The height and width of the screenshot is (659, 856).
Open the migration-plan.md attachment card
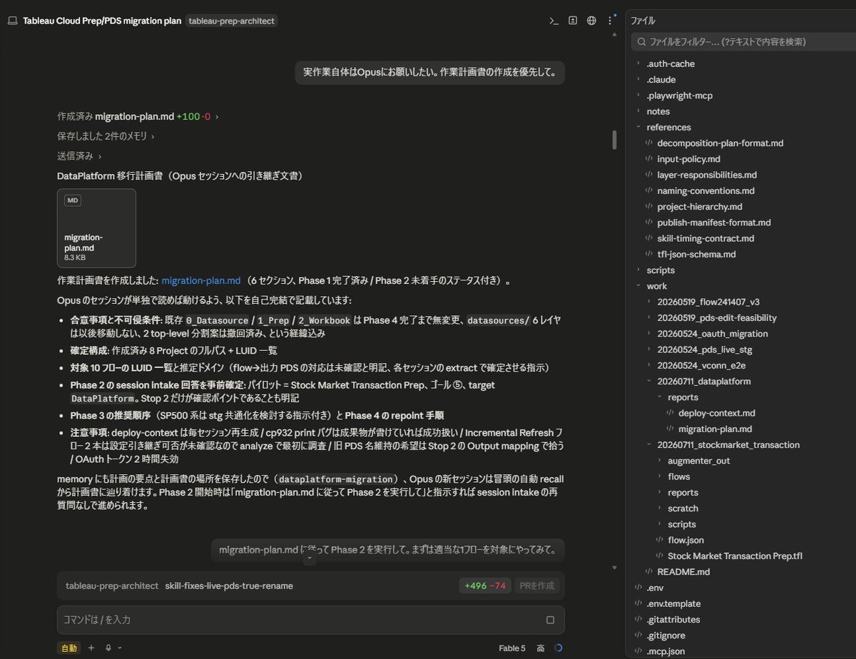point(96,228)
